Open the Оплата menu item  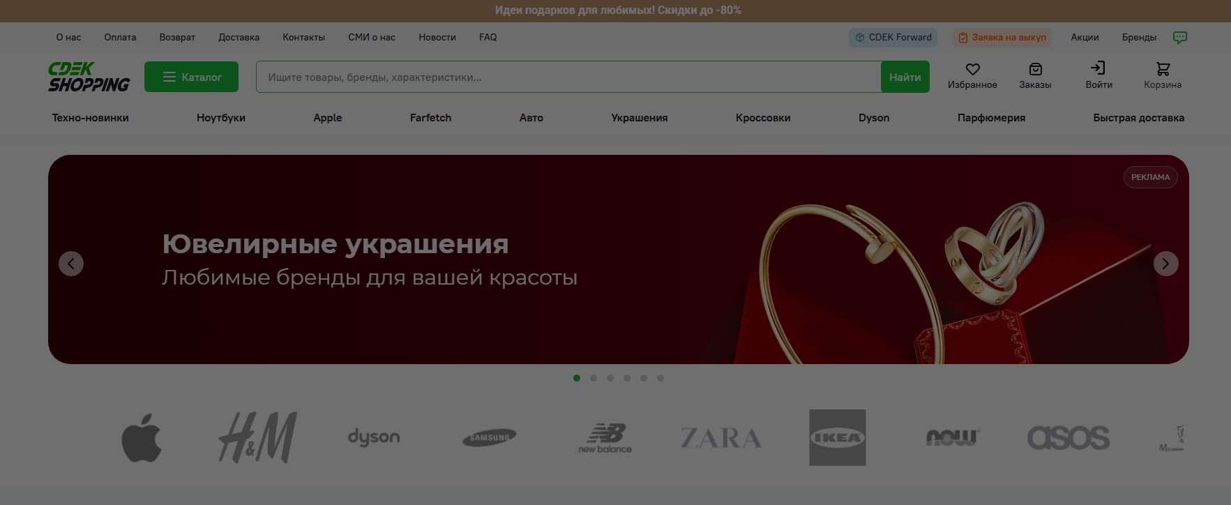point(120,38)
